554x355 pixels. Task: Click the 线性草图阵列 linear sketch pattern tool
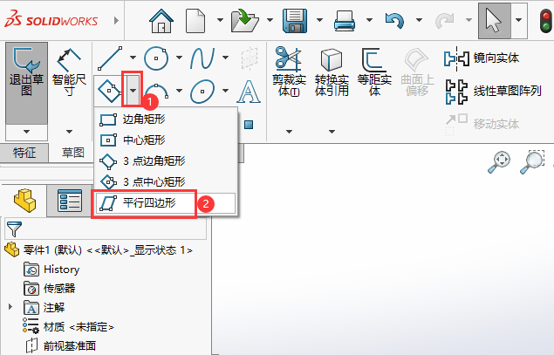pos(493,92)
